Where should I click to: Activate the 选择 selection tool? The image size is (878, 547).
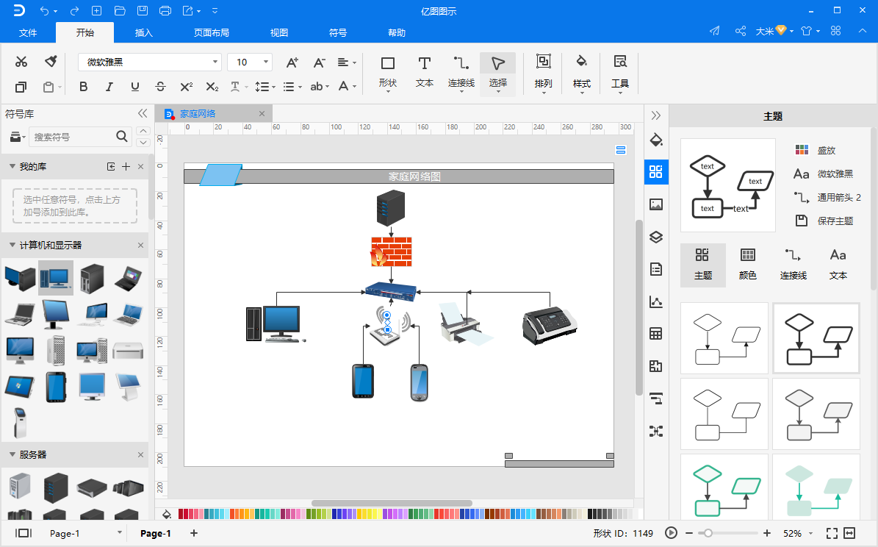tap(498, 74)
